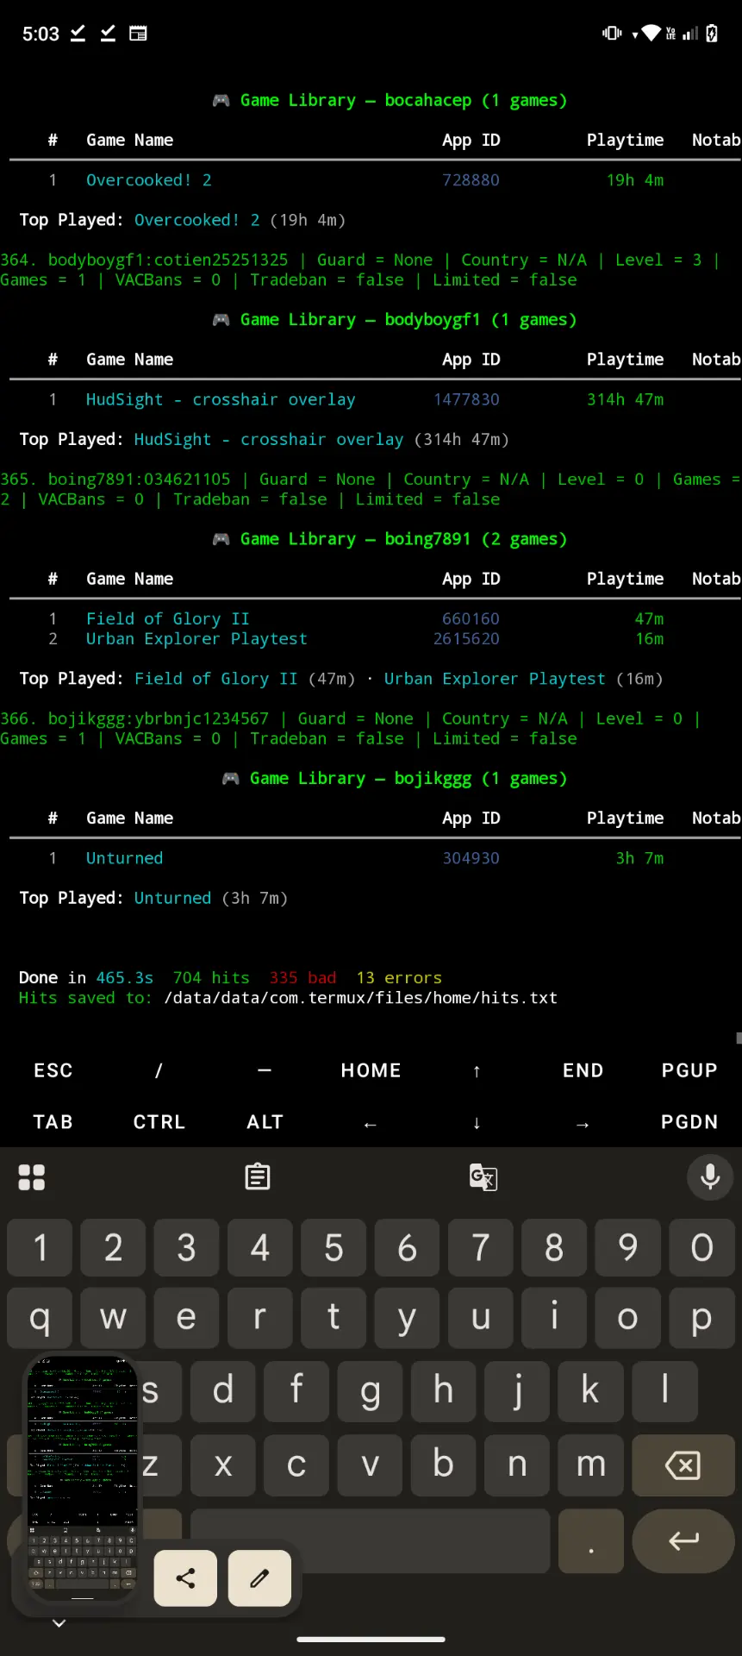Select App ID 2615620

coord(466,639)
